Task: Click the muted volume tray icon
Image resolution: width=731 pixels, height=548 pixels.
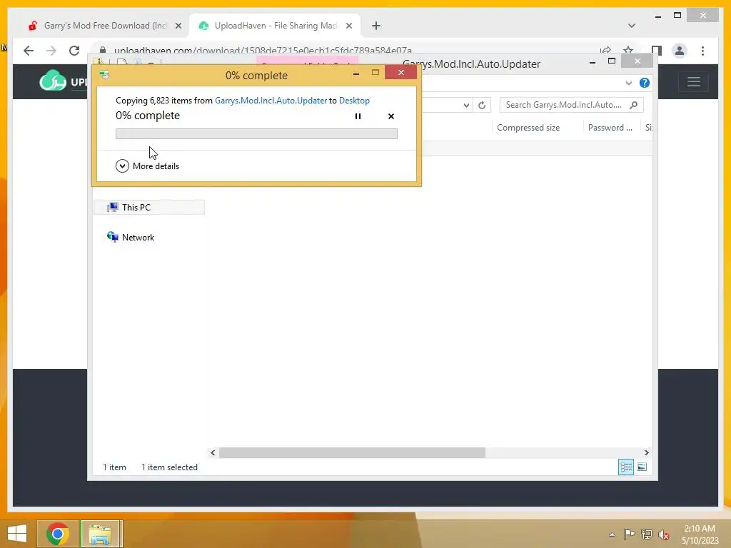Action: [664, 534]
